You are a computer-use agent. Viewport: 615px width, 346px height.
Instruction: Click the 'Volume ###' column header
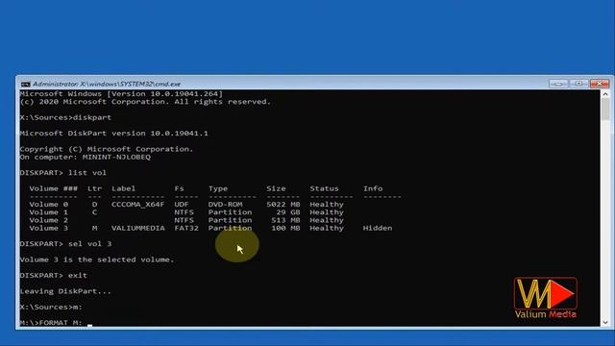[x=54, y=188]
